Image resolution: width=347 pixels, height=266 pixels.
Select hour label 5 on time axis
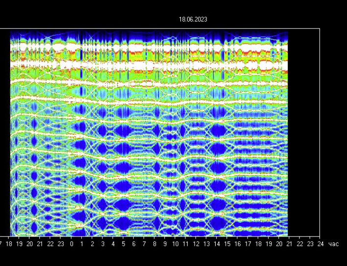pos(124,244)
